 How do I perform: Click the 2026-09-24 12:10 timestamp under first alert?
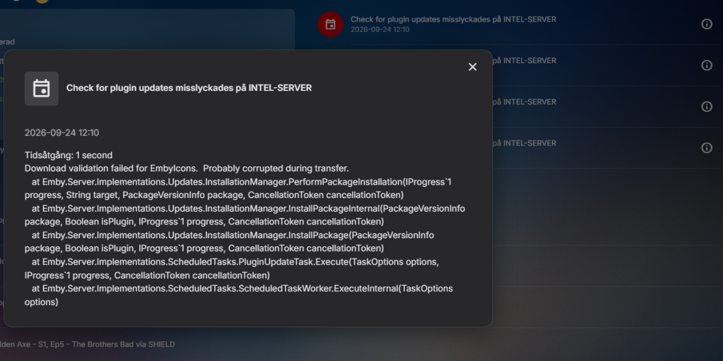pos(380,29)
